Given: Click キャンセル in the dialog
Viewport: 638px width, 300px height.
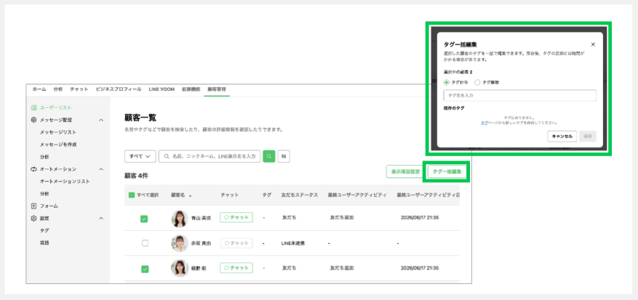Looking at the screenshot, I should pos(562,136).
